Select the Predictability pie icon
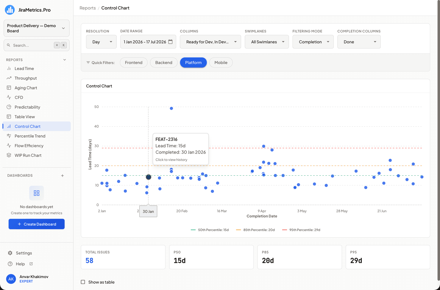 (9, 107)
